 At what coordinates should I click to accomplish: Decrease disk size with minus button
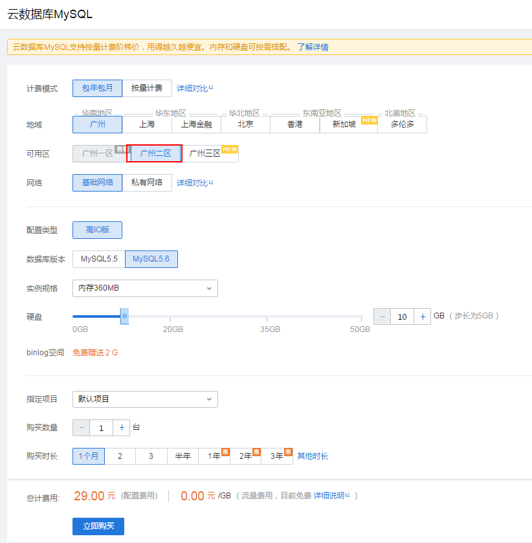coord(382,316)
